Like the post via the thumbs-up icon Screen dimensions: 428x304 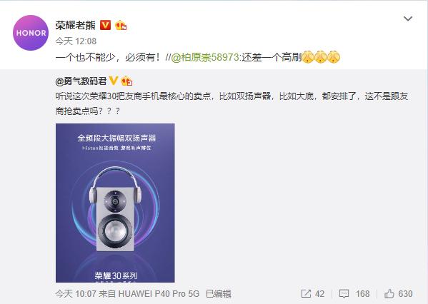click(389, 293)
